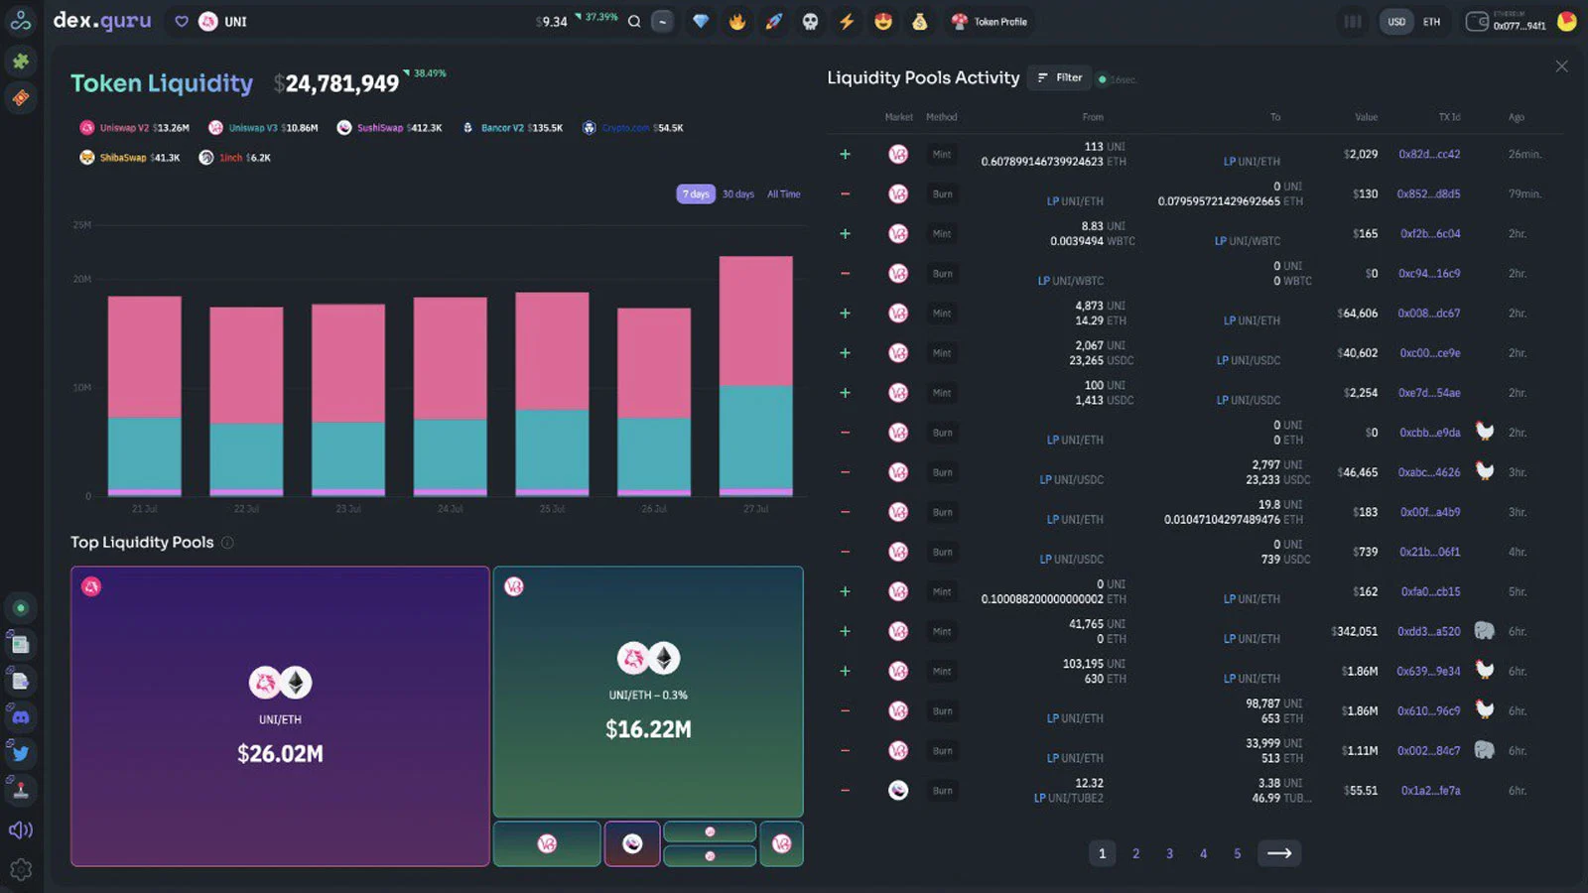Viewport: 1588px width, 893px height.
Task: Switch currency display to USD
Action: coord(1396,22)
